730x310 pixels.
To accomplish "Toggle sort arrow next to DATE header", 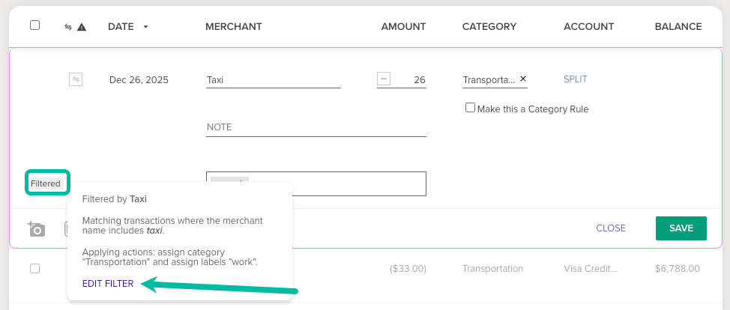I will 146,27.
